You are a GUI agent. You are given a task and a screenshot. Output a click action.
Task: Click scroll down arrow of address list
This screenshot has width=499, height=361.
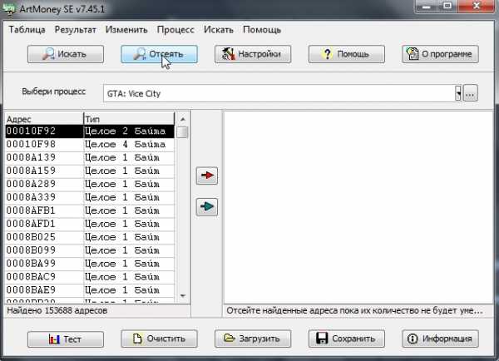click(x=183, y=296)
